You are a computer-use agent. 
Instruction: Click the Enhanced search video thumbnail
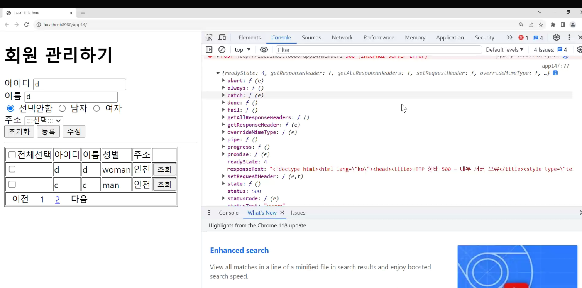pos(517,266)
